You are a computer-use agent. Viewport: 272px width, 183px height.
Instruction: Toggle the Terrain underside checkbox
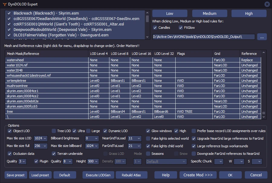(54, 154)
